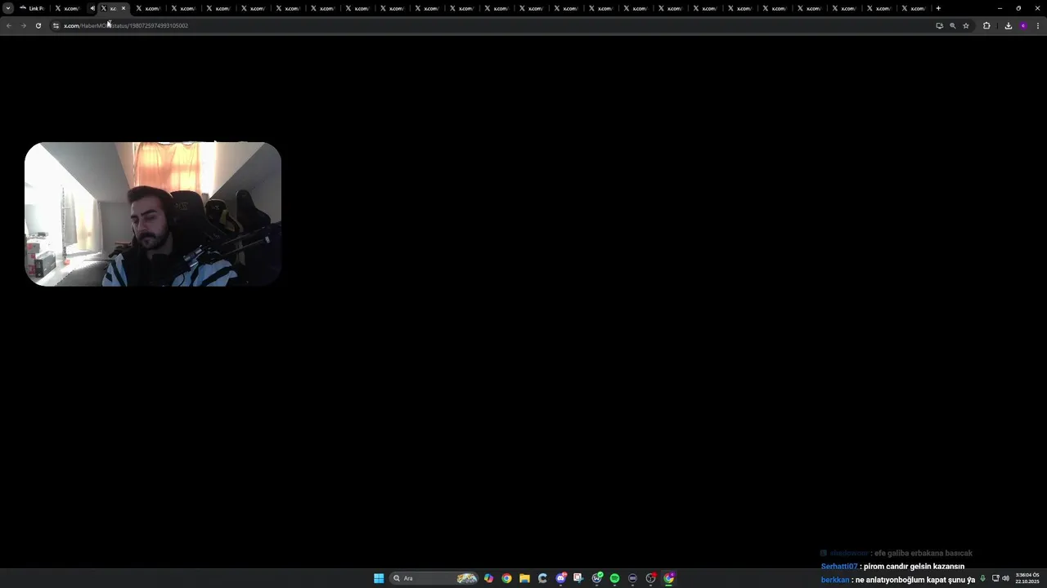Open the colorful Copilot icon in the taskbar

[x=488, y=578]
